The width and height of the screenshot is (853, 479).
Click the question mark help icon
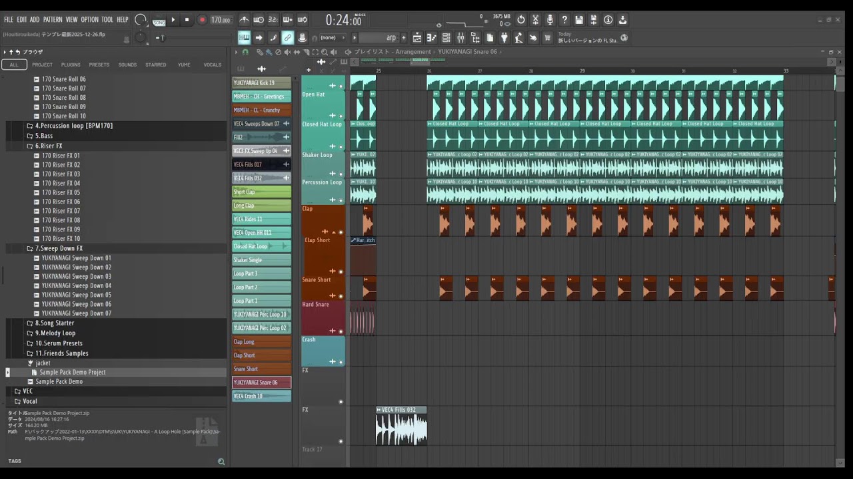[564, 19]
